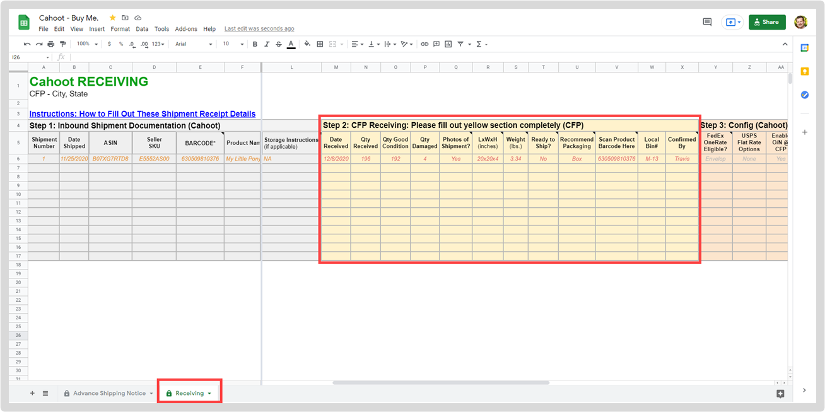Open the Google account avatar
This screenshot has height=412, width=825.
[x=800, y=22]
